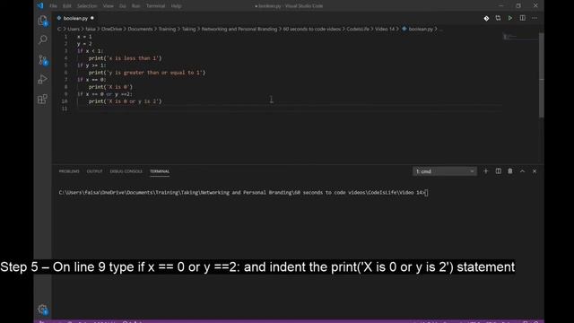Minimize the Visual Studio Code window
Viewport: 574px width, 323px height.
[x=501, y=6]
